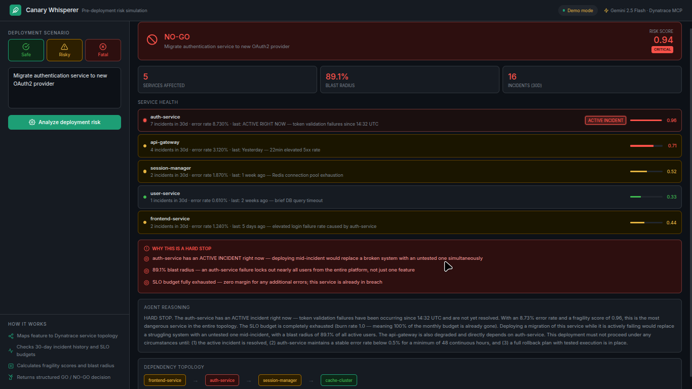
Task: Click the topology icon beside Maps feature to Dynatrace
Action: [x=11, y=336]
